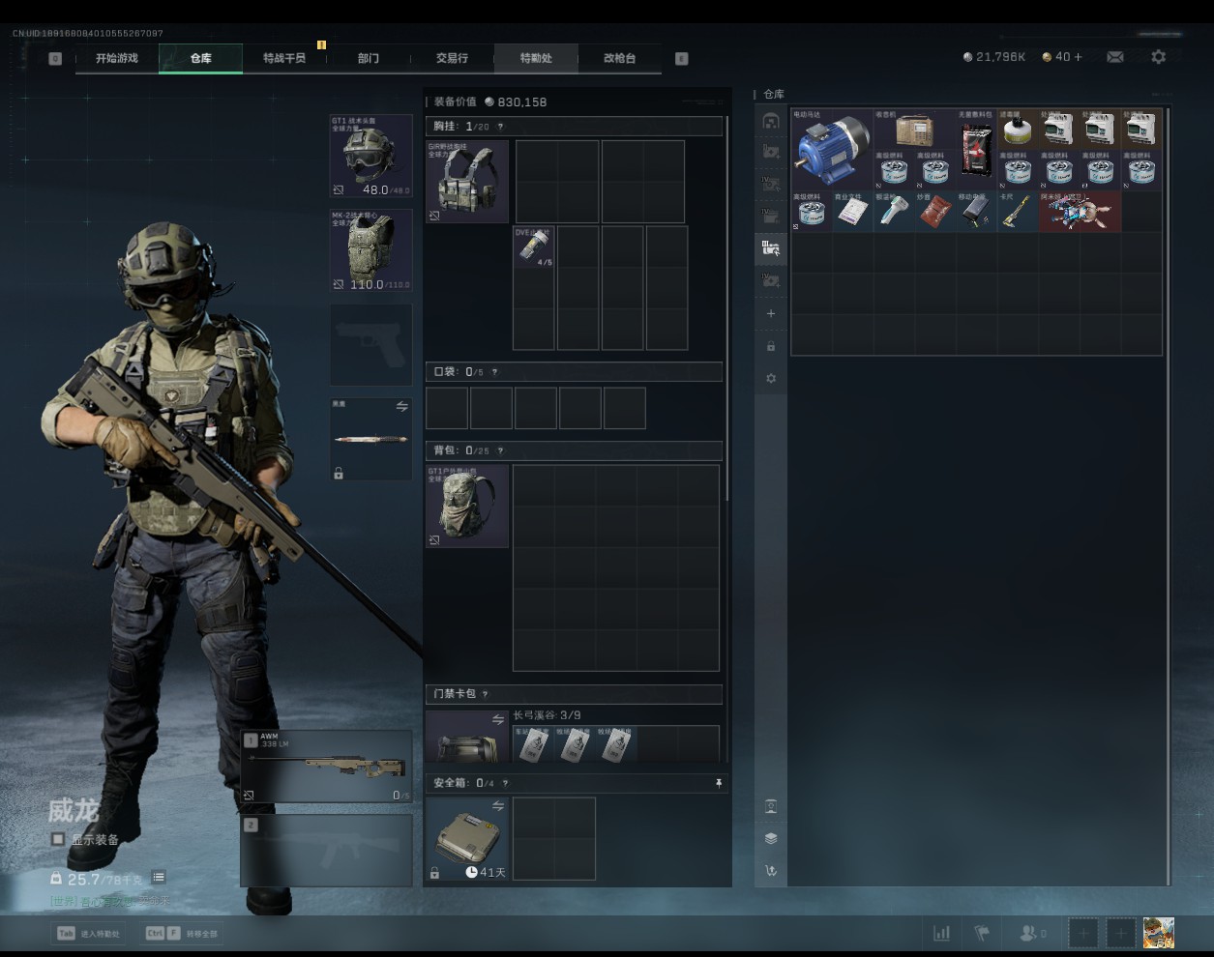Image resolution: width=1214 pixels, height=957 pixels.
Task: Switch to the 特战干员 tab
Action: (x=284, y=58)
